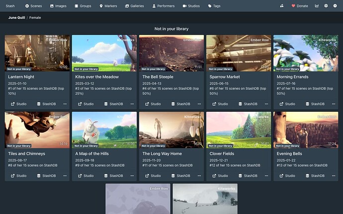Open the Scenes navigation item

(x=33, y=6)
